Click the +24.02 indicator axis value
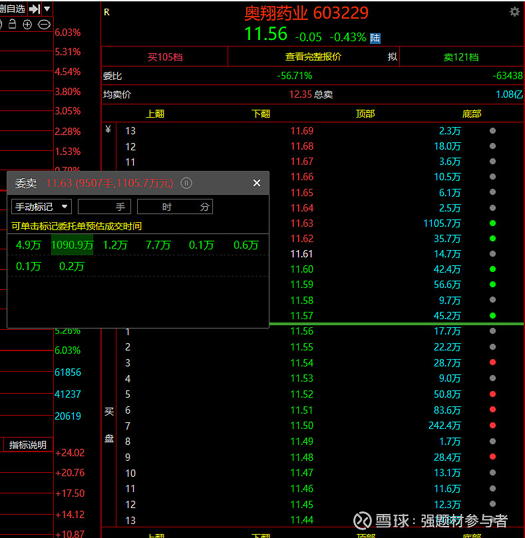The height and width of the screenshot is (538, 525). click(70, 453)
